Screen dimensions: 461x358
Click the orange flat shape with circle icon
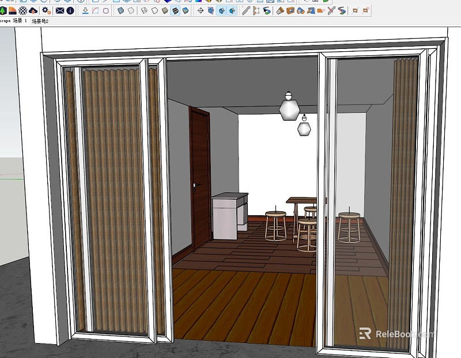click(x=321, y=11)
